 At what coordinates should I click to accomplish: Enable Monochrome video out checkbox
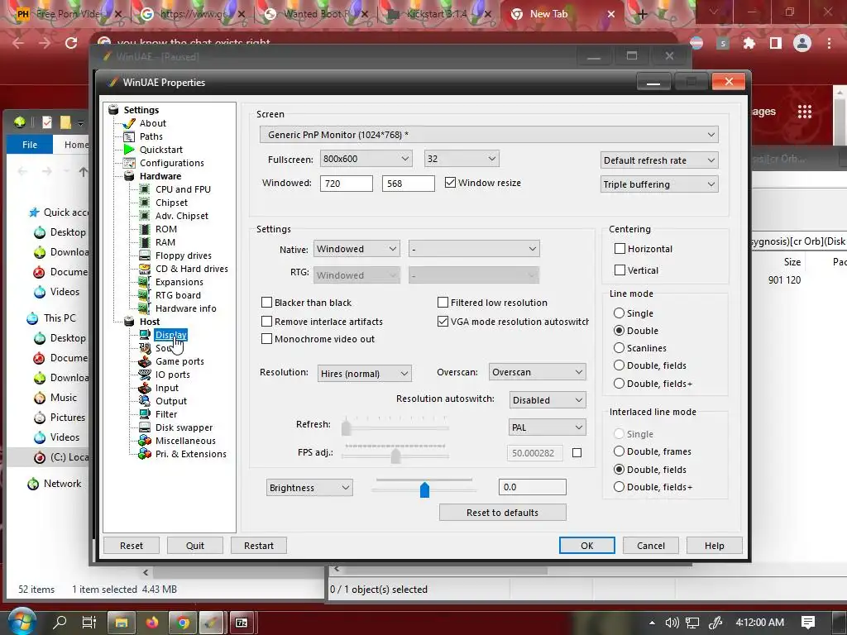coord(266,338)
